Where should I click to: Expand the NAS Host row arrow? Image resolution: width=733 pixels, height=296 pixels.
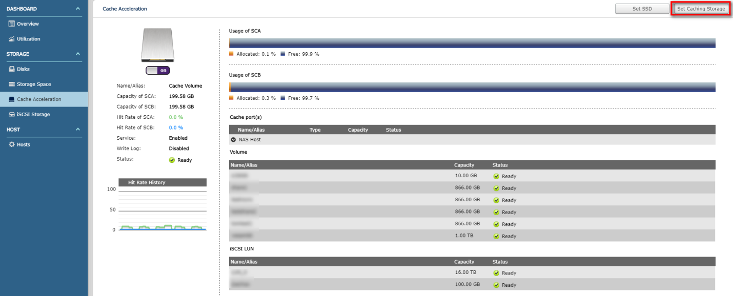click(234, 140)
